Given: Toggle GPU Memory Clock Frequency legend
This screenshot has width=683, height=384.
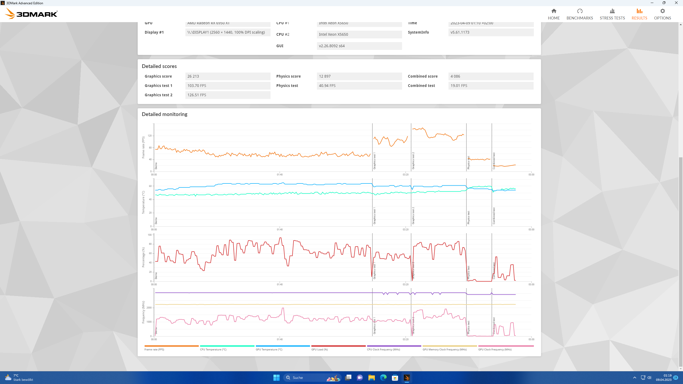Looking at the screenshot, I should click(444, 349).
